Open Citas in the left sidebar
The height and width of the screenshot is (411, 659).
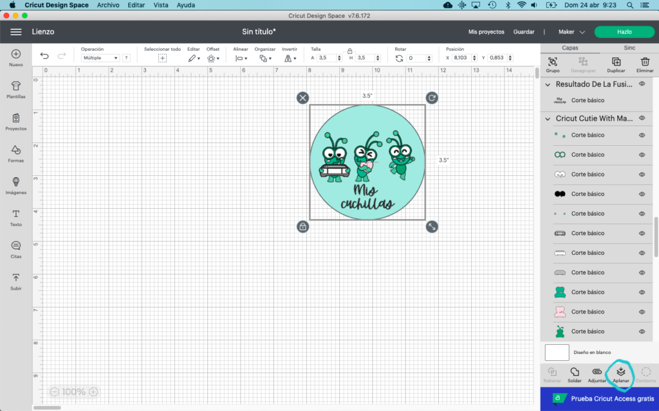pos(16,250)
